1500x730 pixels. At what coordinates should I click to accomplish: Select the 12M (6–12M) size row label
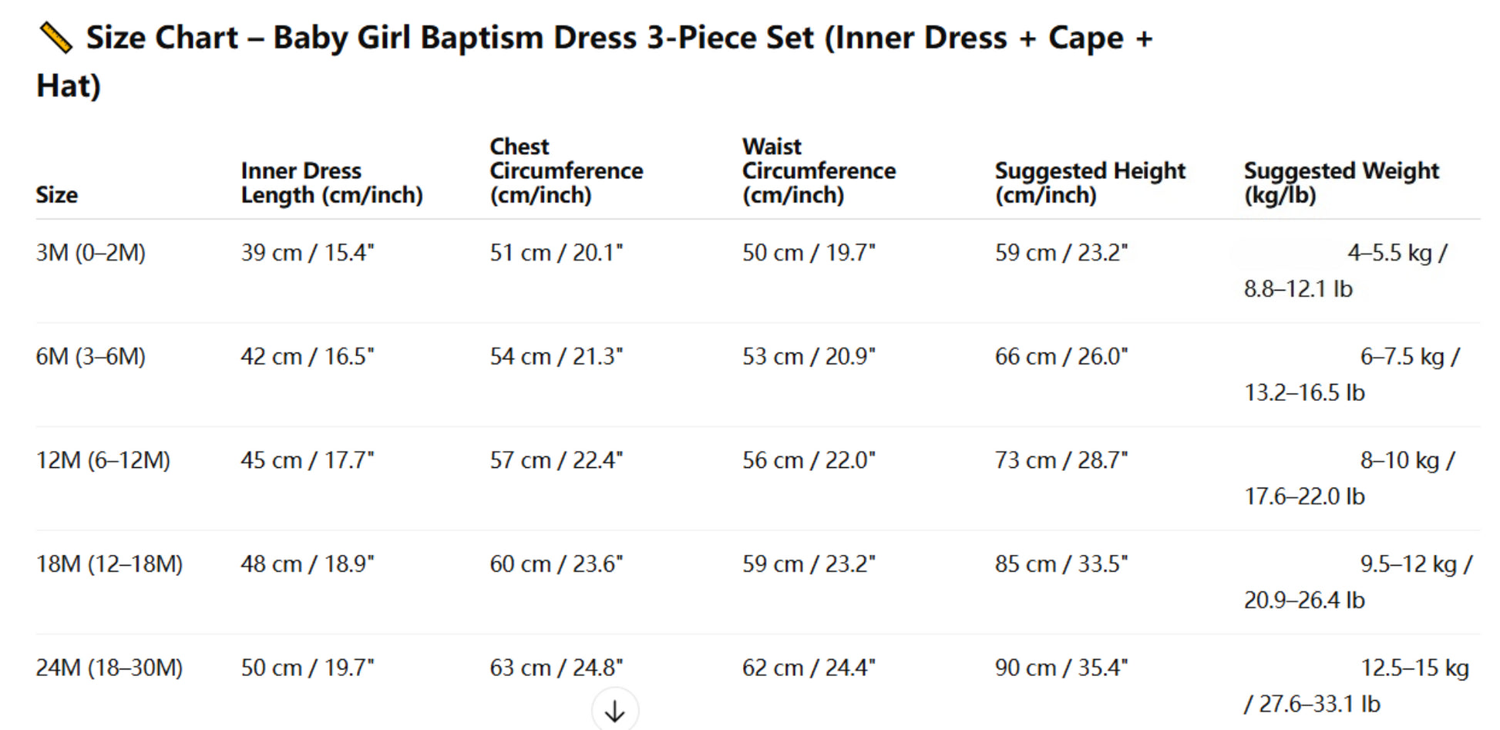(x=103, y=460)
